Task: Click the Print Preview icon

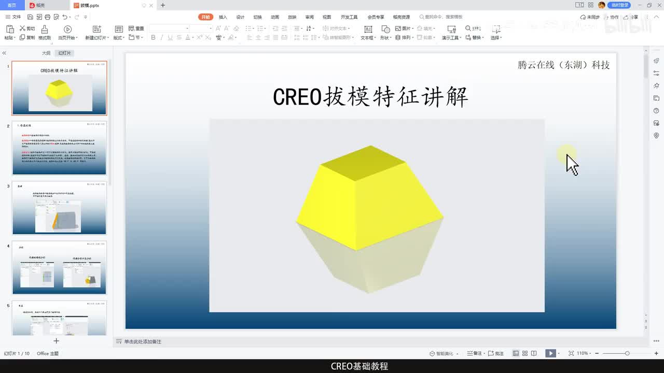Action: pos(56,17)
